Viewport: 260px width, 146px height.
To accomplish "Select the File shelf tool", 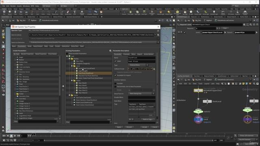I will point(101,13).
